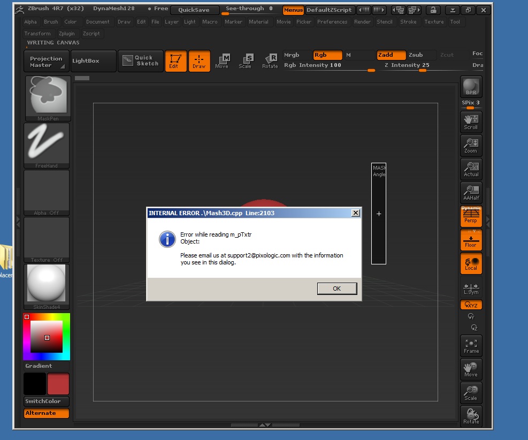Open the SkinShade4 material picker

click(x=47, y=287)
